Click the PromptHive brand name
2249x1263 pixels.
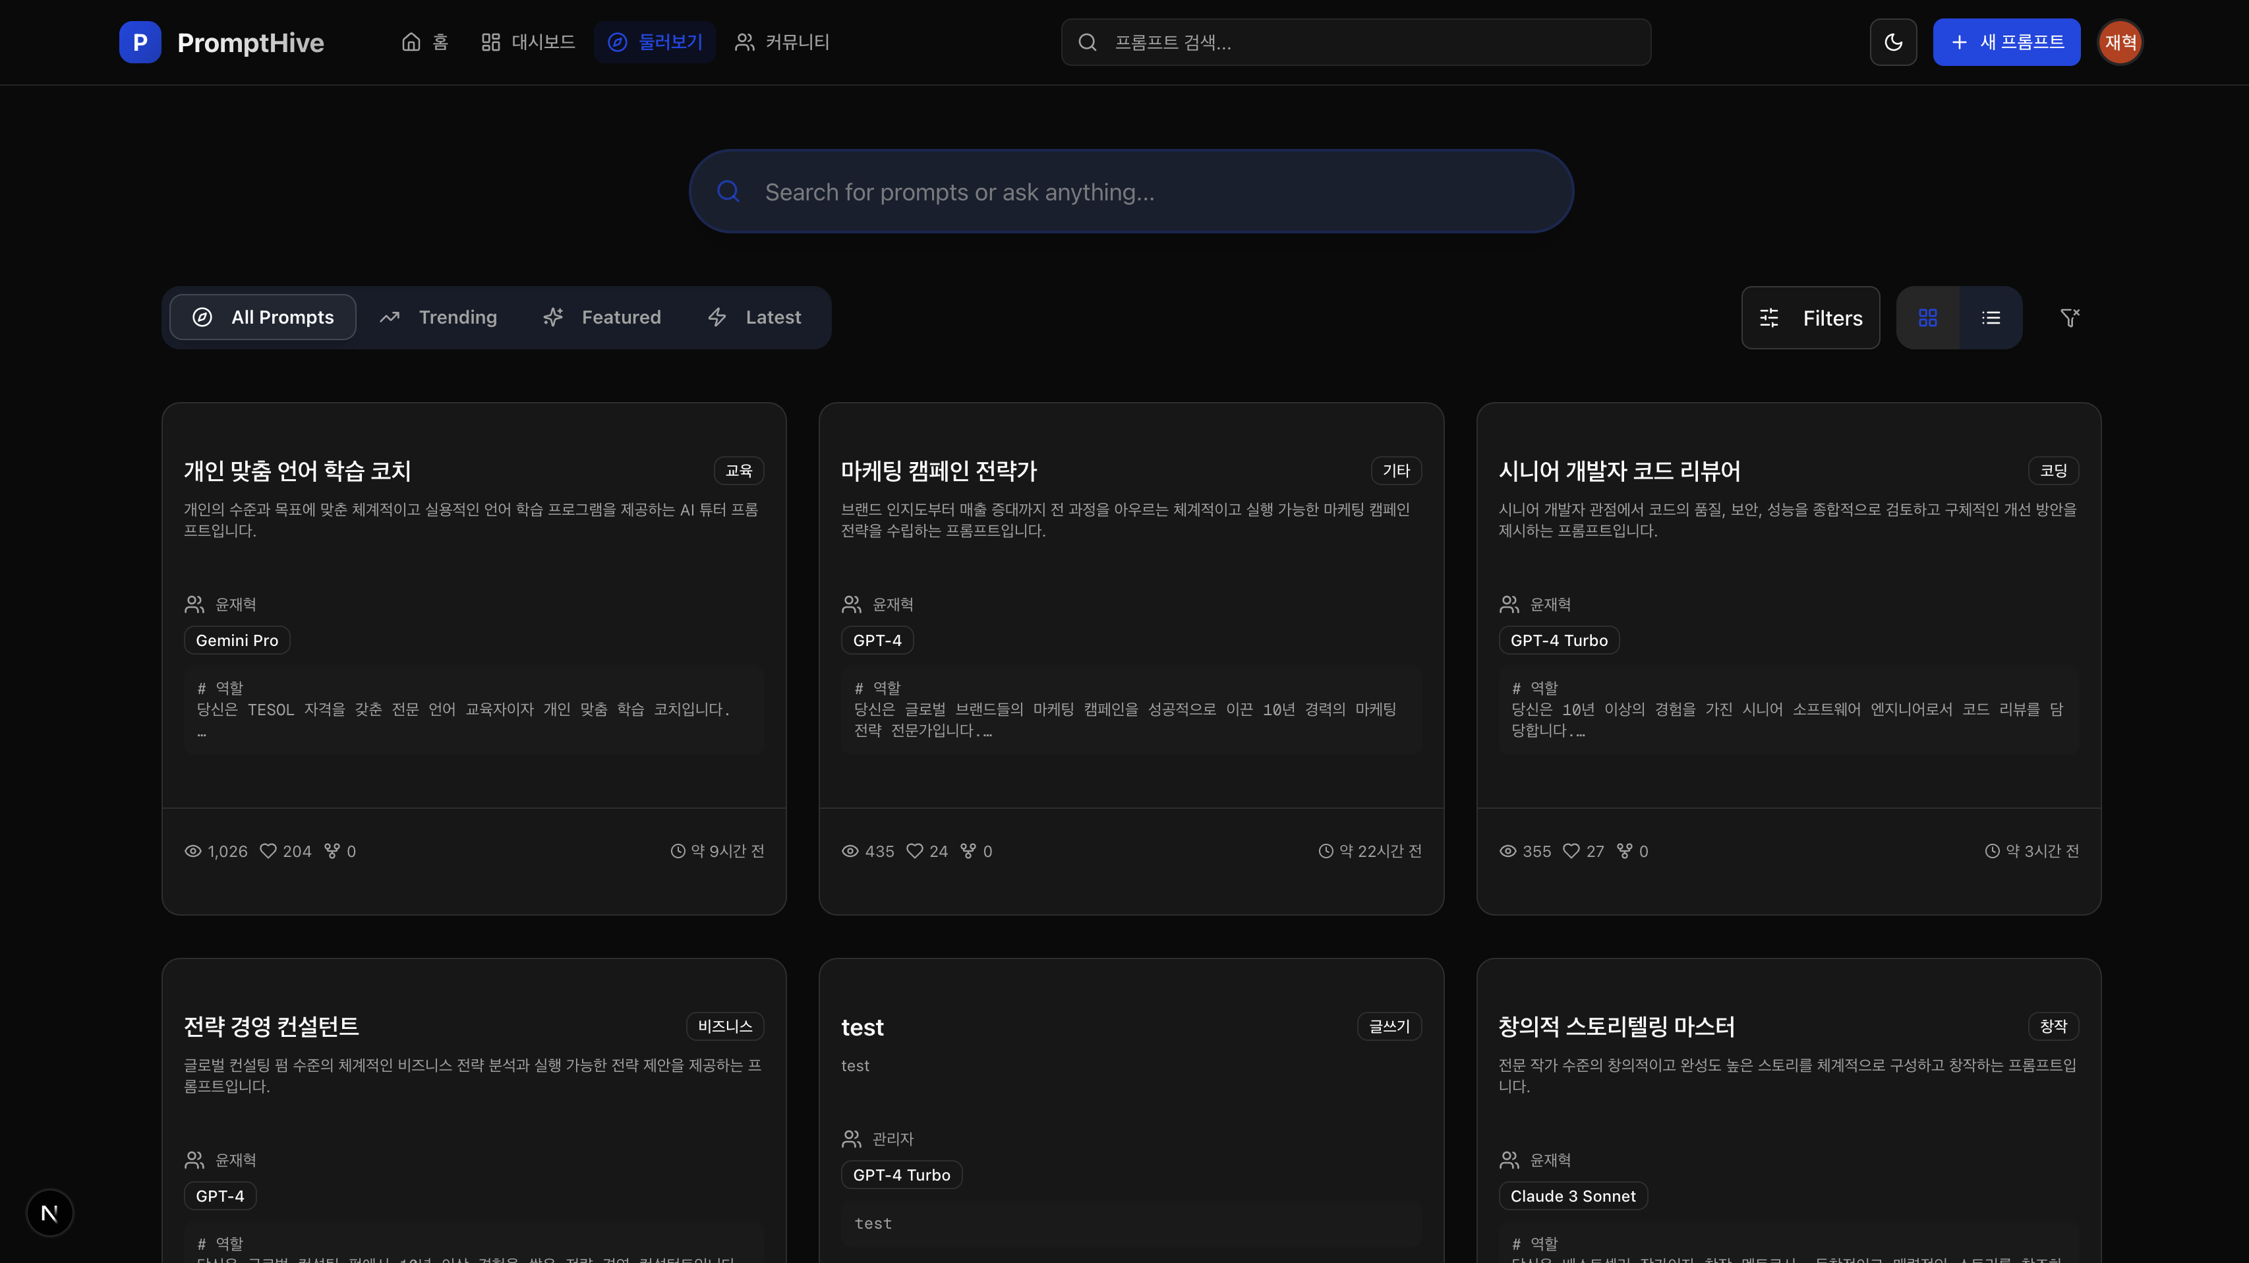[x=250, y=42]
